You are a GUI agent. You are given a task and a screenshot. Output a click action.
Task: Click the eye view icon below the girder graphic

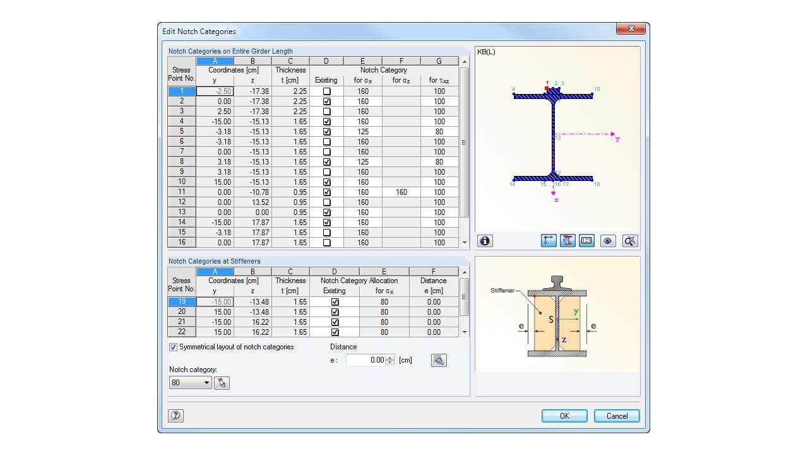pos(607,240)
